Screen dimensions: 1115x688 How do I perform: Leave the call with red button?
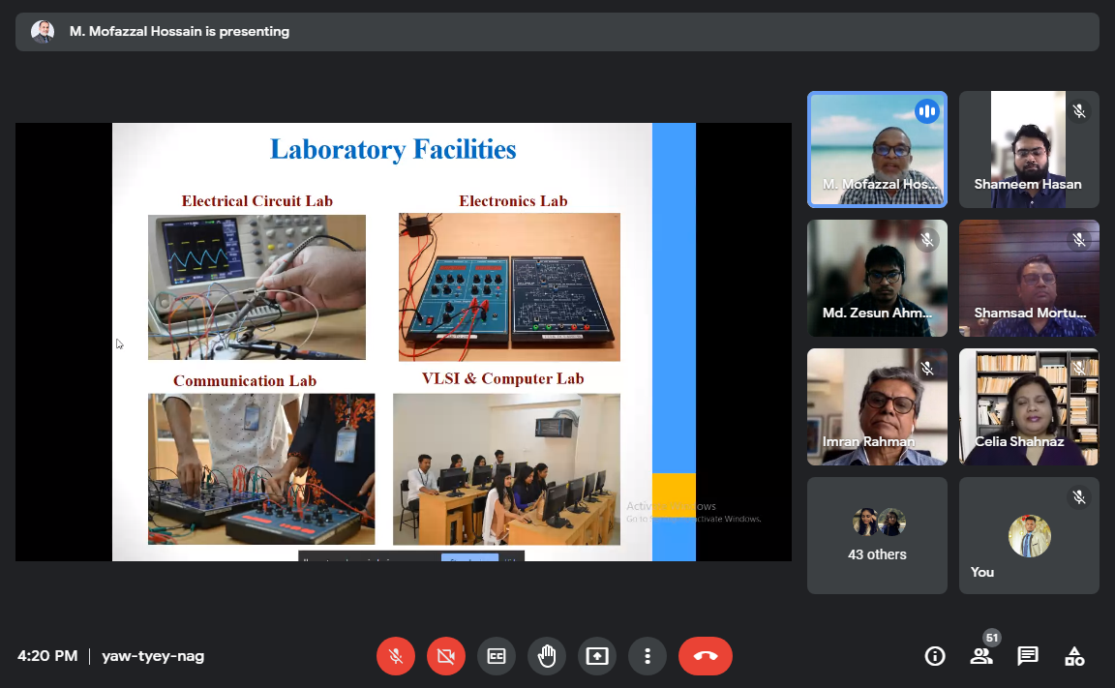click(706, 656)
